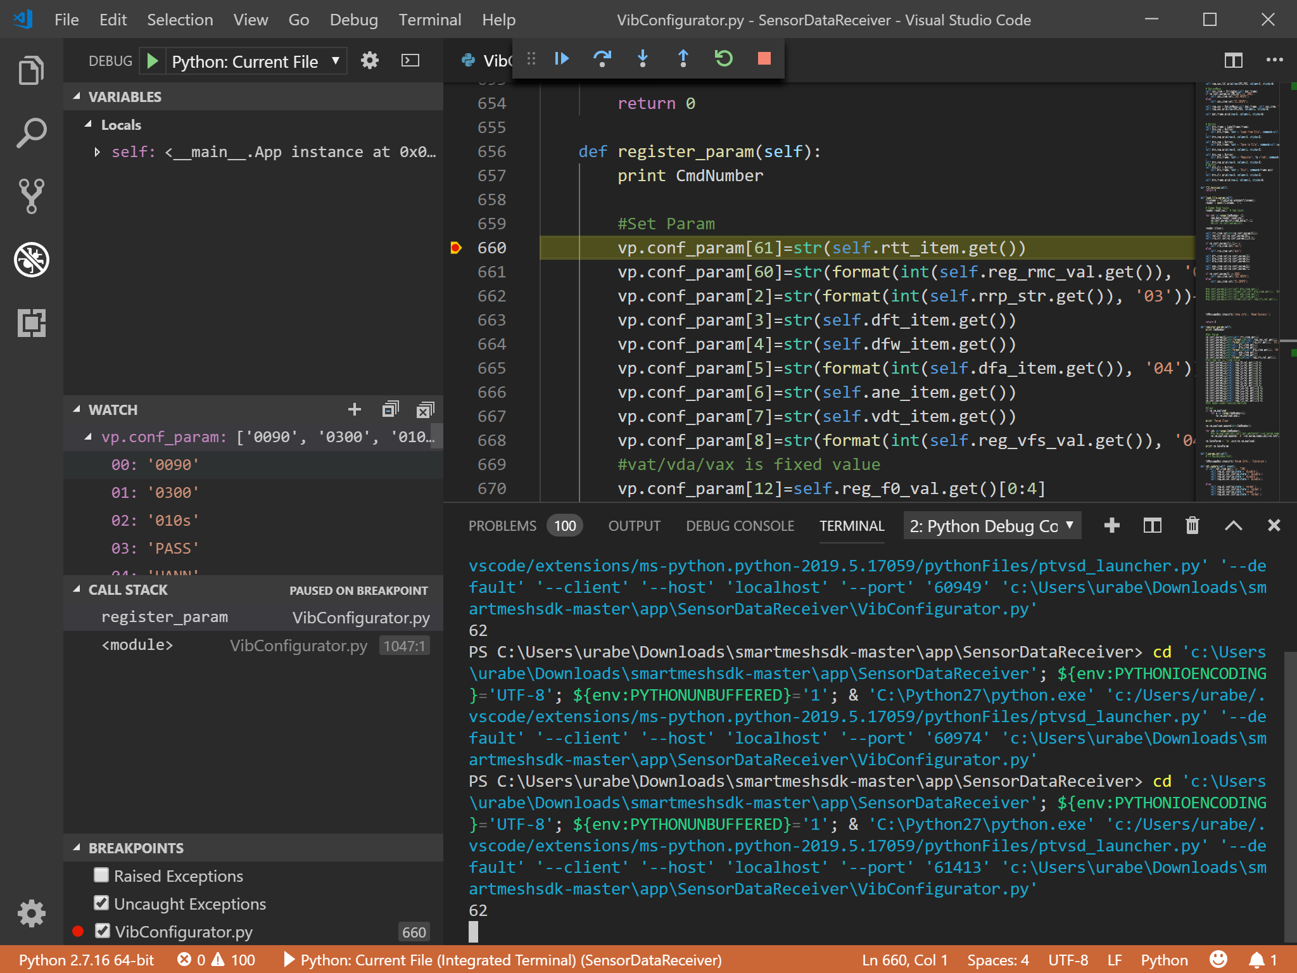Open the Python: Current File configuration dropdown
The image size is (1297, 973).
tap(336, 61)
